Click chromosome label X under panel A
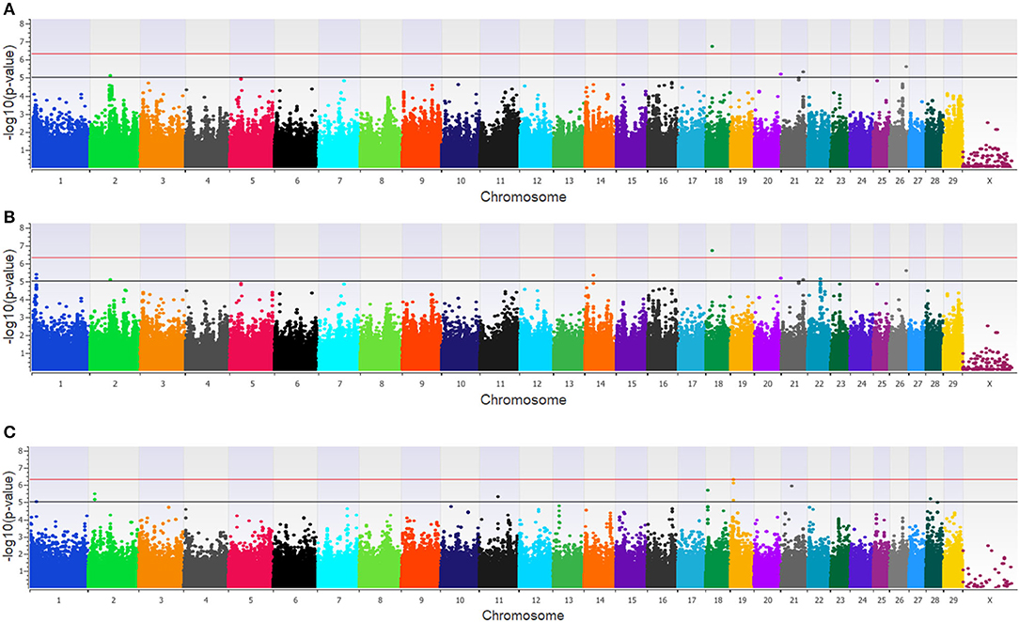The image size is (1019, 622). (x=990, y=181)
